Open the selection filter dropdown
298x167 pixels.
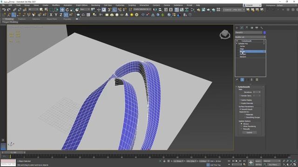[x=33, y=9]
